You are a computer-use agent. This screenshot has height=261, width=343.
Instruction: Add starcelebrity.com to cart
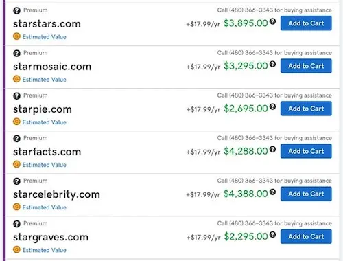(x=306, y=194)
